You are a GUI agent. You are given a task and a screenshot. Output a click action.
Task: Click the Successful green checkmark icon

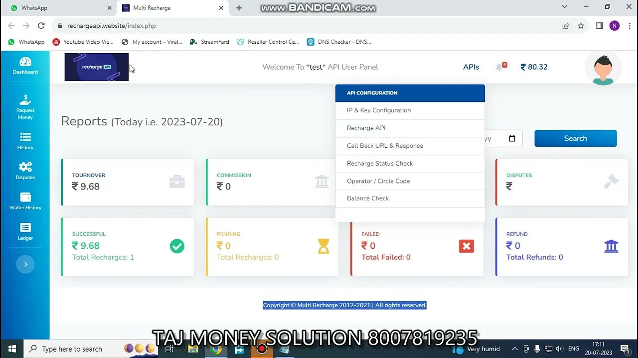[177, 246]
